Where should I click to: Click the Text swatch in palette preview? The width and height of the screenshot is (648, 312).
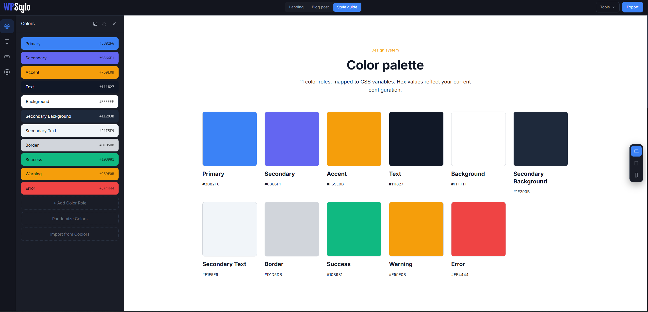(x=416, y=139)
